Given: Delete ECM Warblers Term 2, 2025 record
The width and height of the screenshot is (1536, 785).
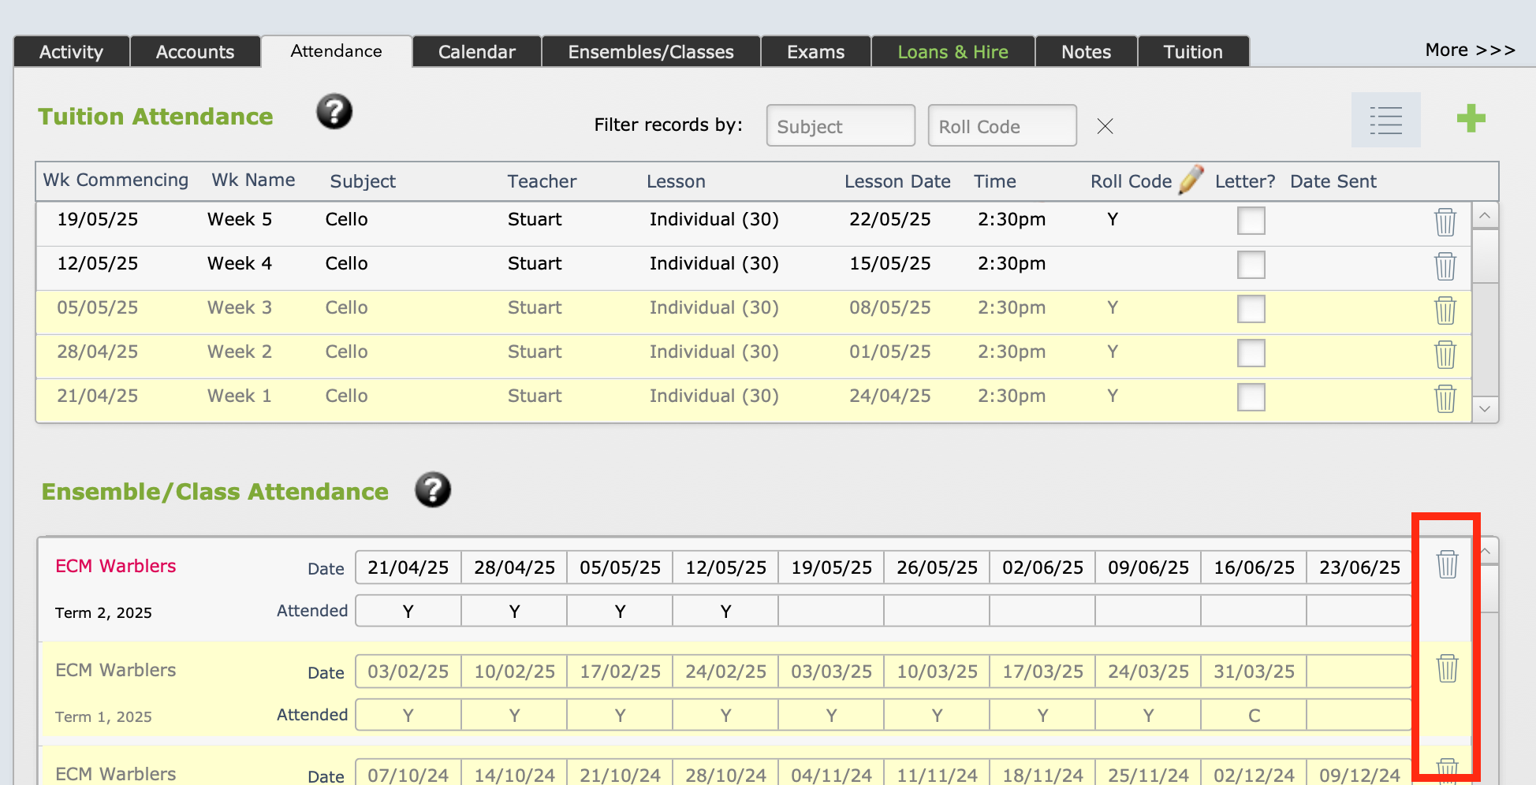Looking at the screenshot, I should (1448, 564).
